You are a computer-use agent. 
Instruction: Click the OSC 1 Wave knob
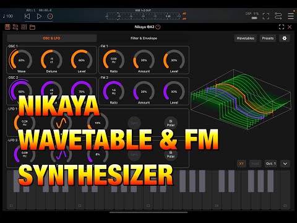[21, 60]
